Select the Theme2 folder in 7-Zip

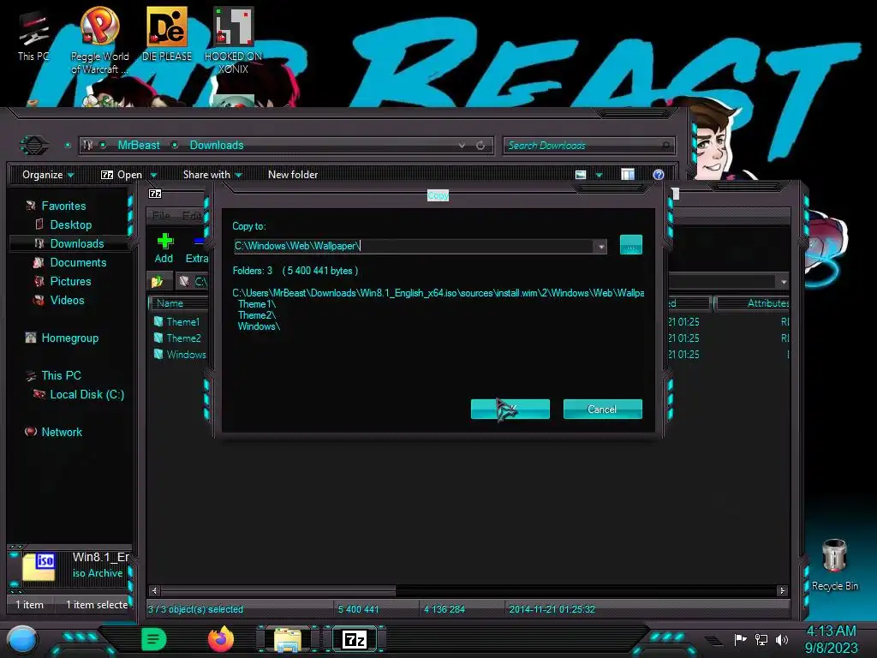[183, 338]
